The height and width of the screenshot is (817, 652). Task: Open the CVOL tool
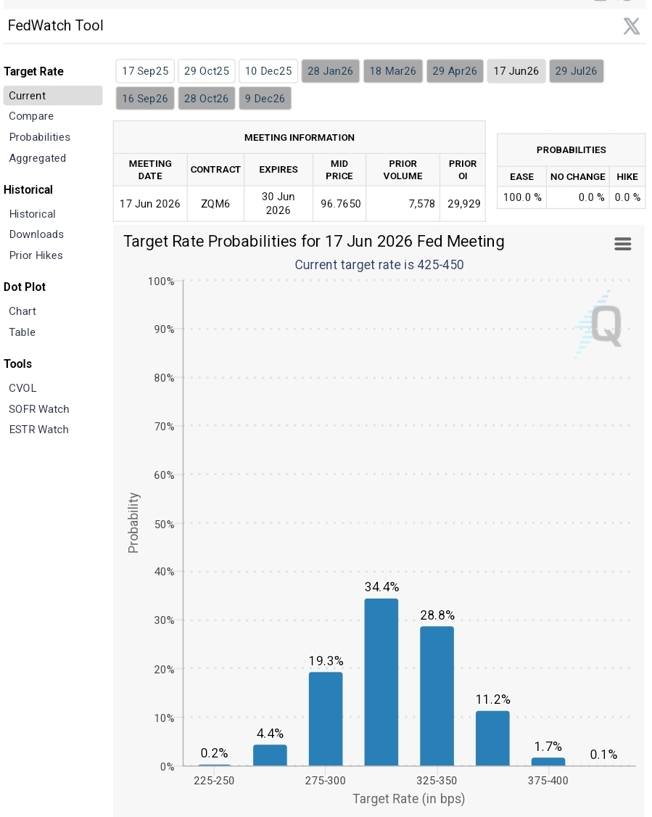coord(23,388)
